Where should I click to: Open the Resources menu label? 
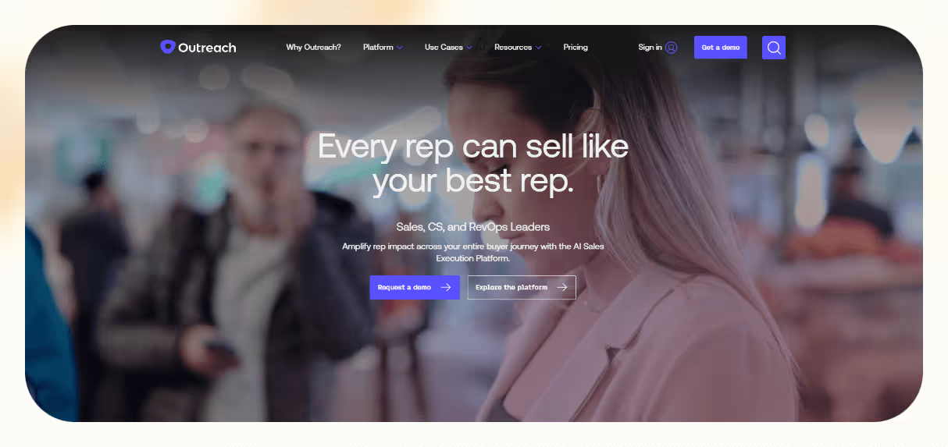pos(513,48)
